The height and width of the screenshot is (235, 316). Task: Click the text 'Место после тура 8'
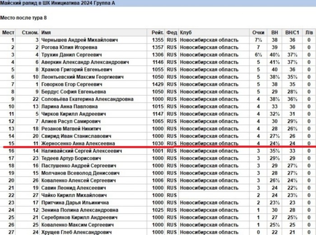click(x=23, y=18)
